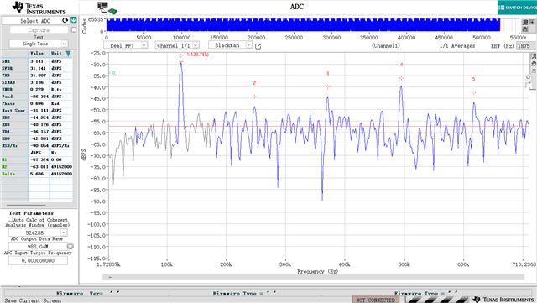Open the Channel 1/1 selector

(x=177, y=45)
